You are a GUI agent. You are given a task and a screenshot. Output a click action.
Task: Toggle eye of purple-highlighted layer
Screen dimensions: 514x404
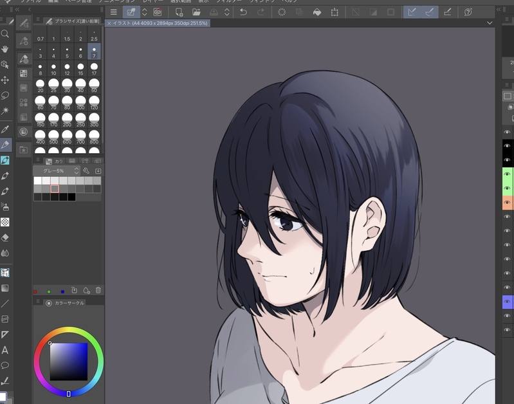pyautogui.click(x=507, y=302)
